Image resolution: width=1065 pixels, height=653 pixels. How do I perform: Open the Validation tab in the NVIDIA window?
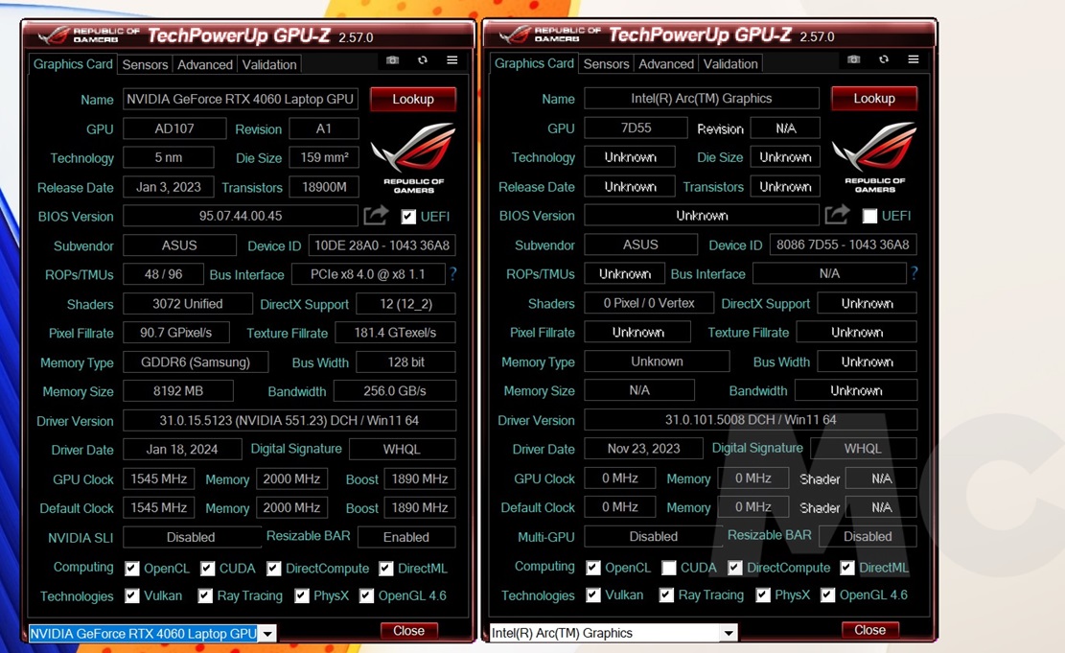(x=269, y=64)
